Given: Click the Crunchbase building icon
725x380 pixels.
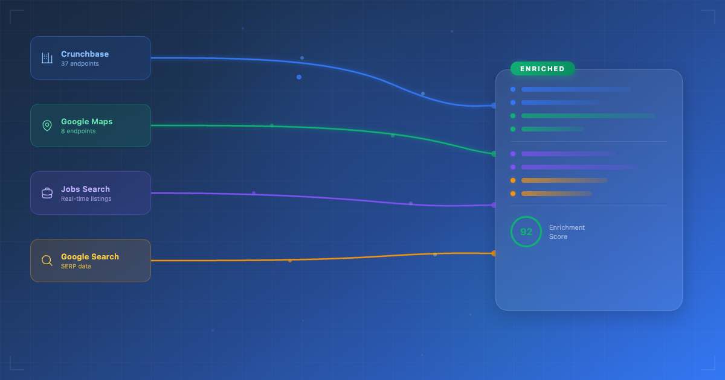Looking at the screenshot, I should 47,58.
